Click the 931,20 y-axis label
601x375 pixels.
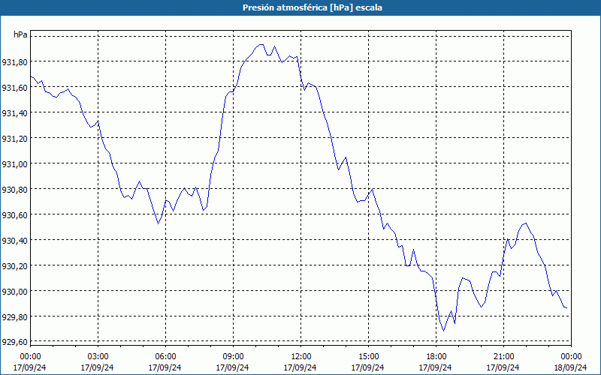coord(14,139)
